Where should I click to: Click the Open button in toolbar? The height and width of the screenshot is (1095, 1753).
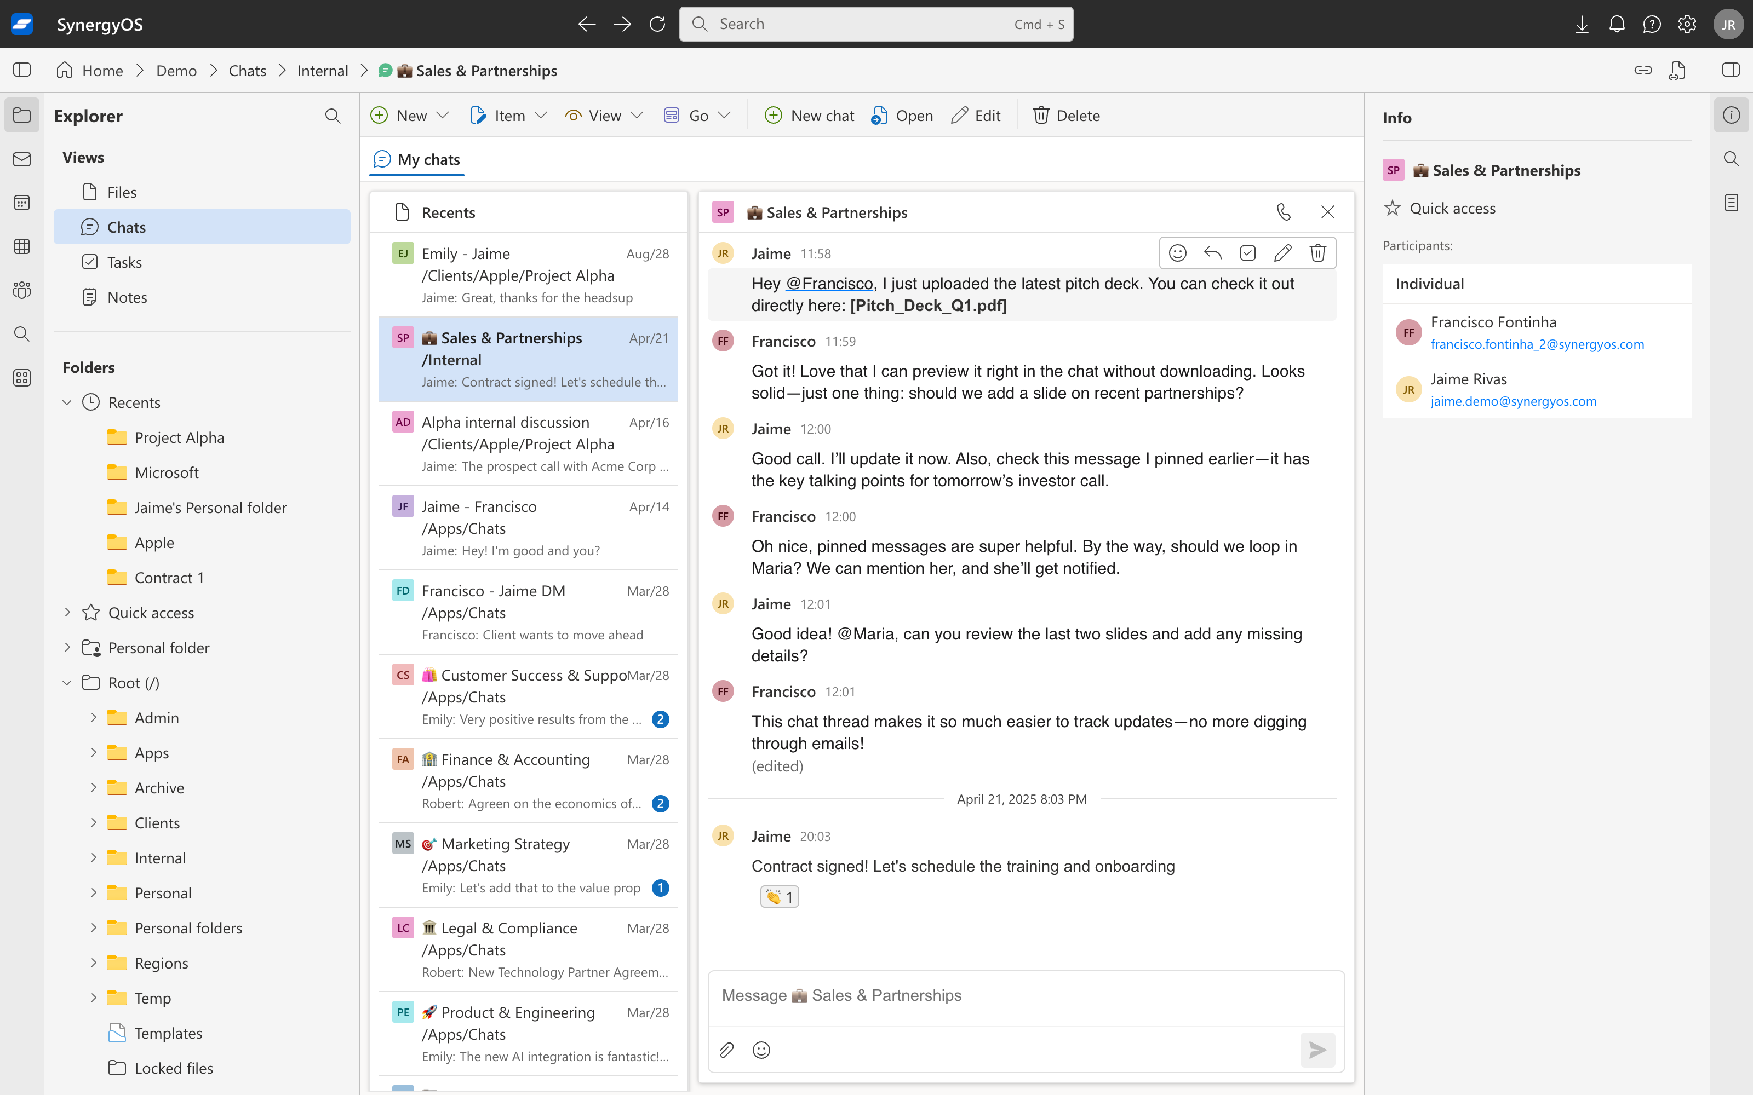903,116
